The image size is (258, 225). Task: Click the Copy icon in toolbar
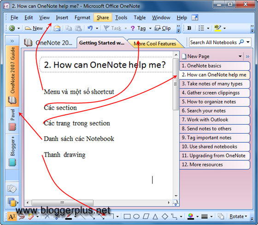(69, 28)
